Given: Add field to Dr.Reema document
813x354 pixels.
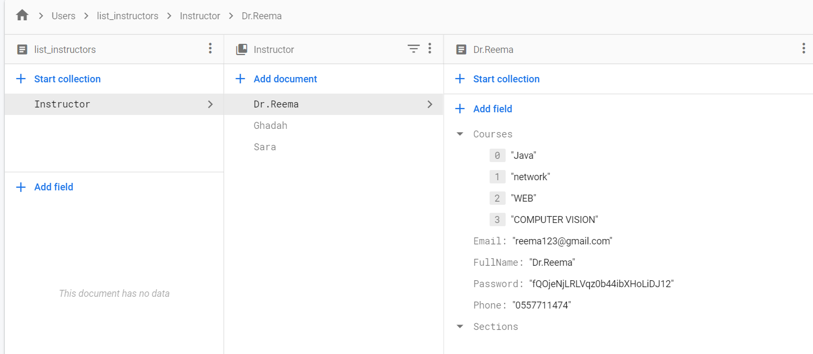Looking at the screenshot, I should pyautogui.click(x=492, y=109).
